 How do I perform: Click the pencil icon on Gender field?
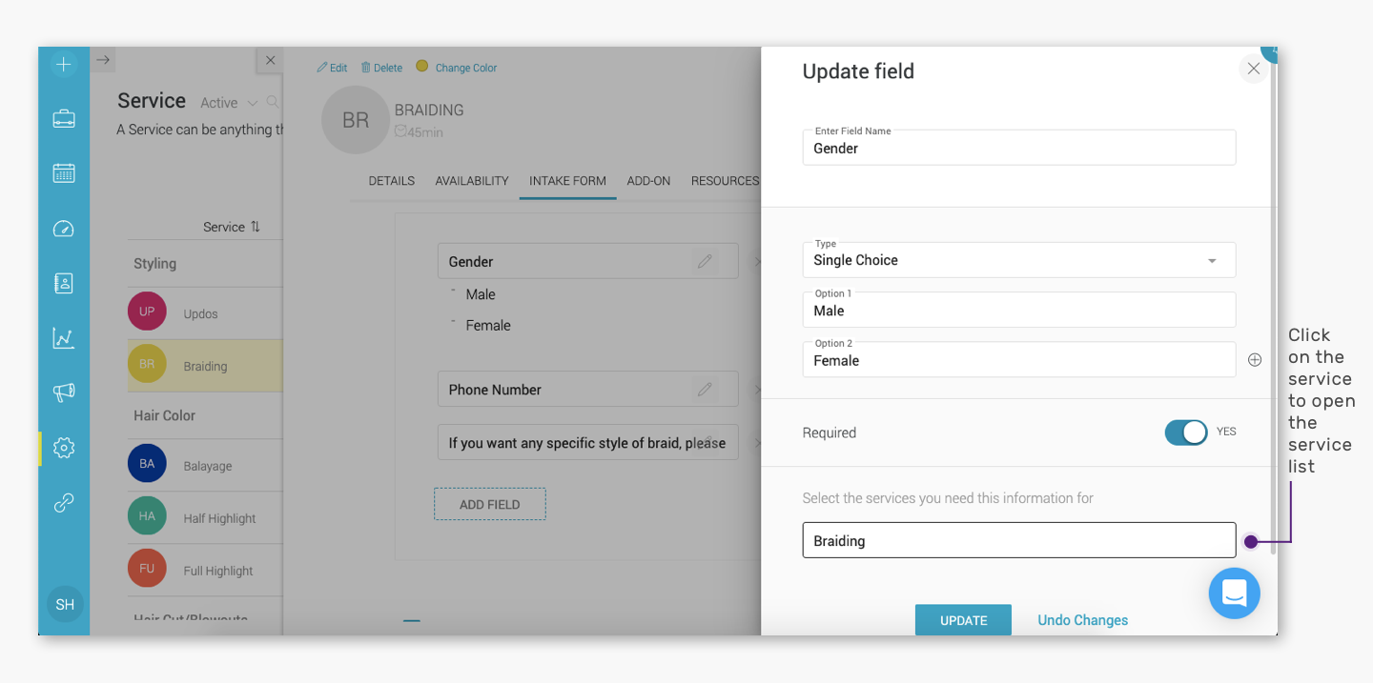pos(705,261)
